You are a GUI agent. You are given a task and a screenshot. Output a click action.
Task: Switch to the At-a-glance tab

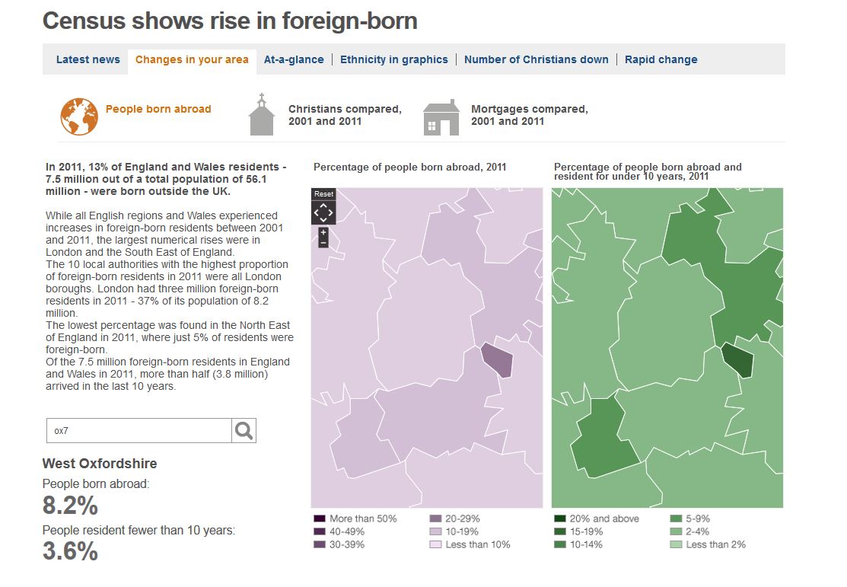point(294,59)
